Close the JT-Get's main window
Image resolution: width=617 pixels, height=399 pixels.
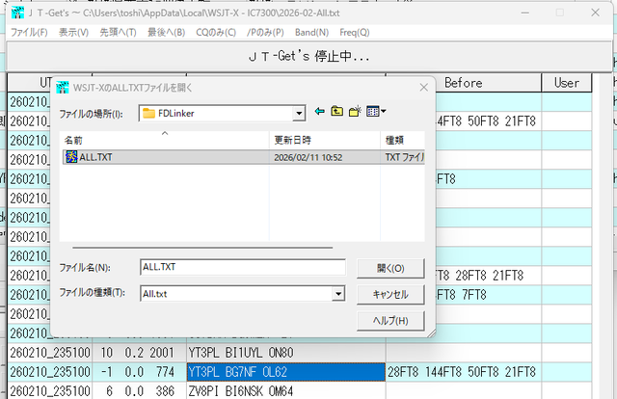(595, 13)
